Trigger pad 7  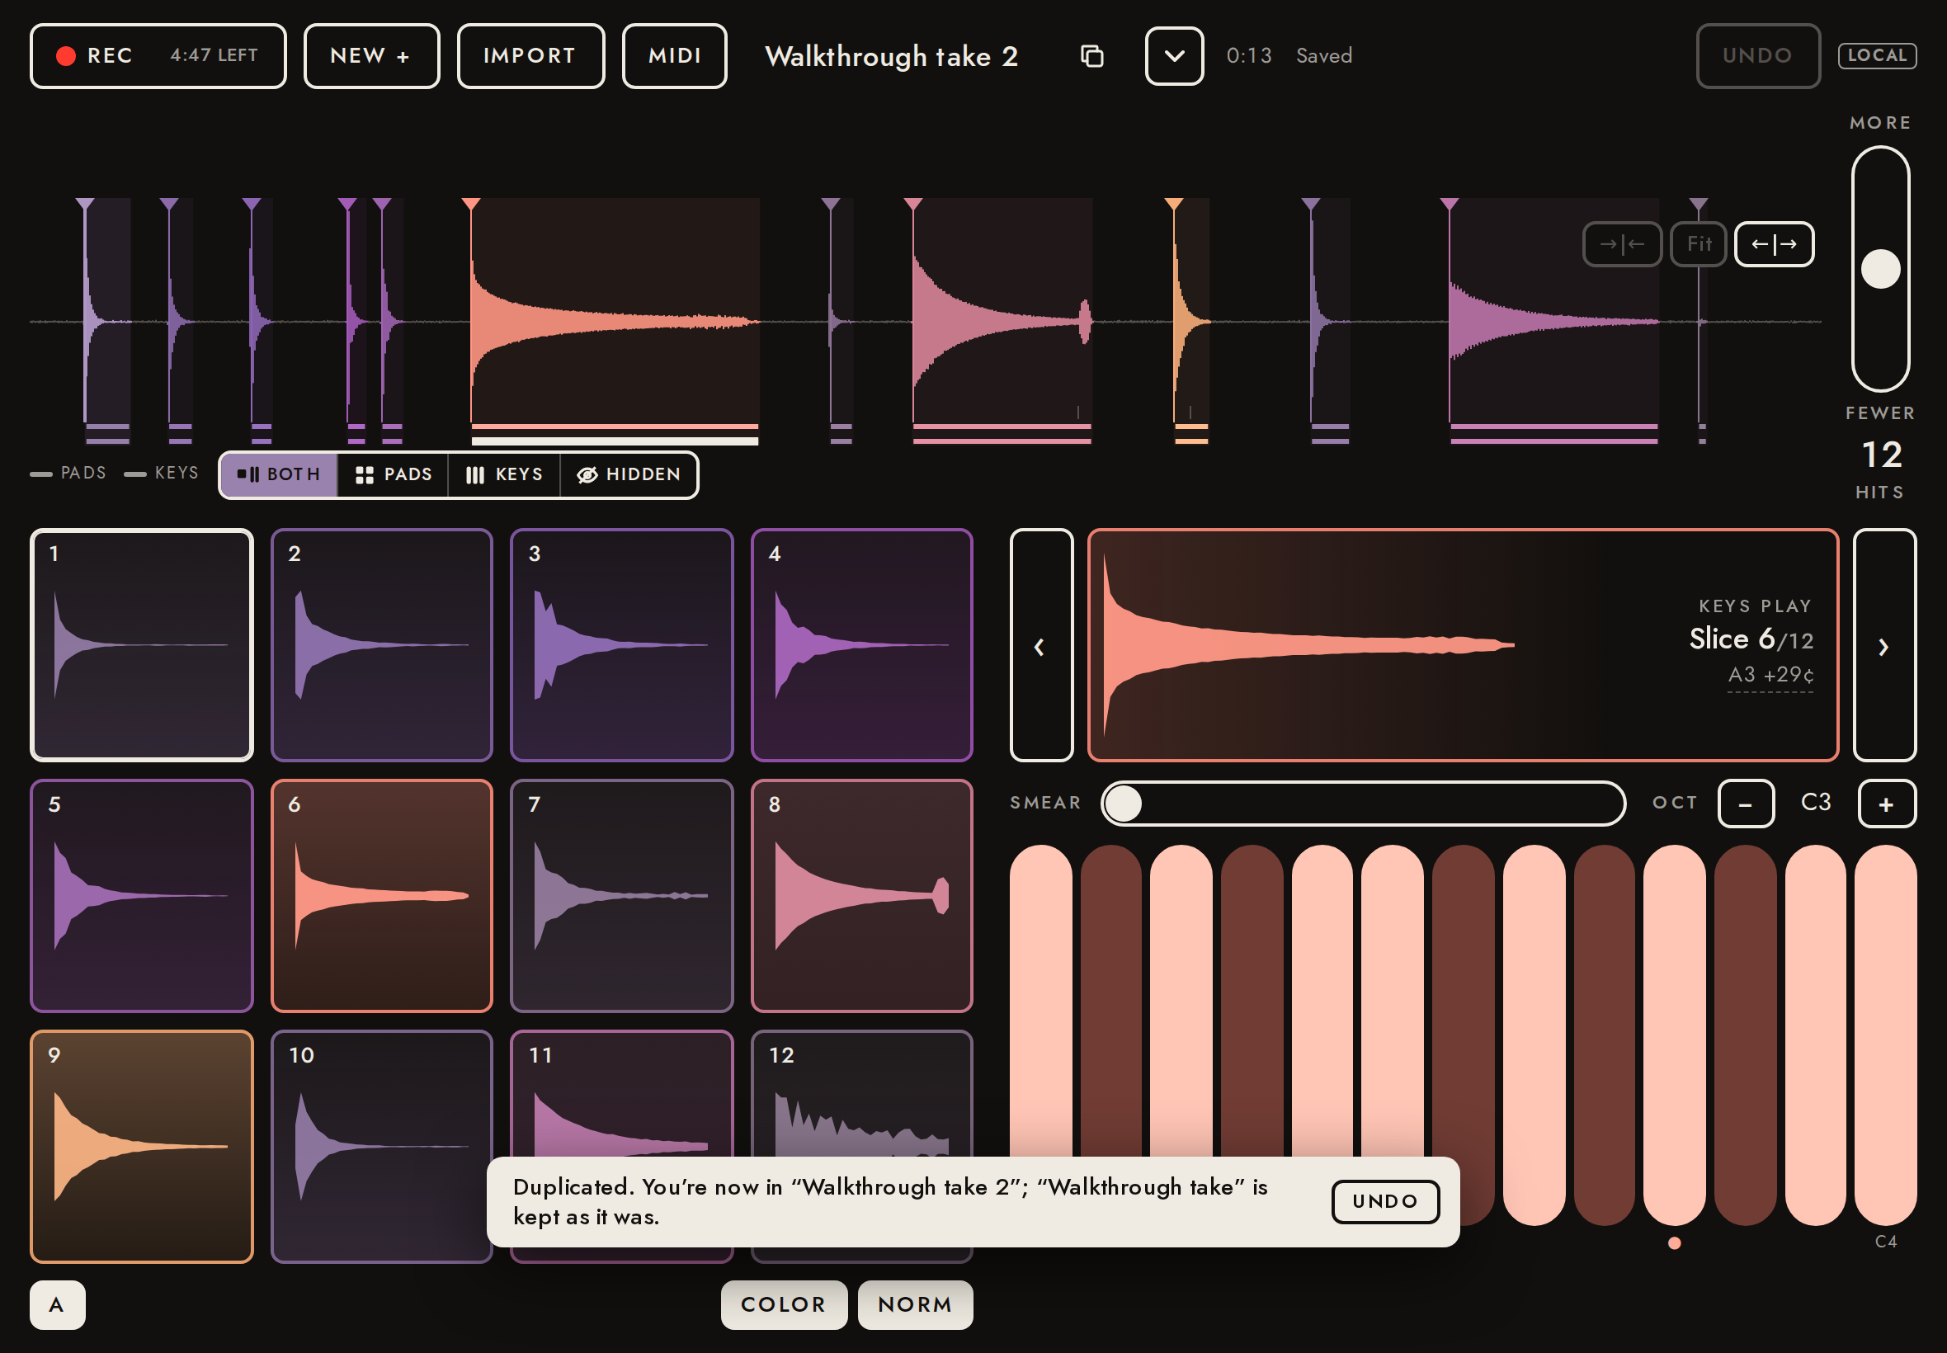pos(621,896)
